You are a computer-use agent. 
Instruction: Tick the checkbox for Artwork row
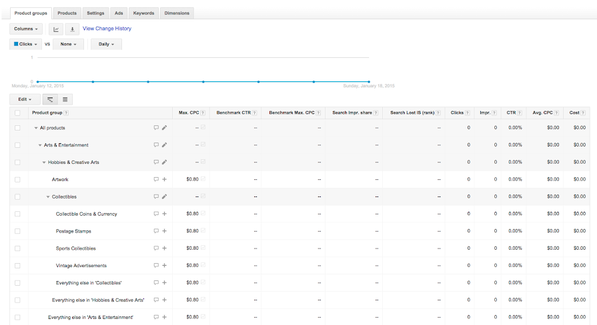pyautogui.click(x=17, y=179)
